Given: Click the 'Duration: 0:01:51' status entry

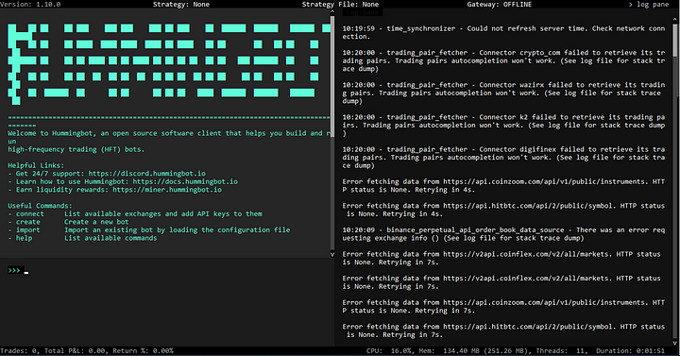Looking at the screenshot, I should pyautogui.click(x=630, y=350).
